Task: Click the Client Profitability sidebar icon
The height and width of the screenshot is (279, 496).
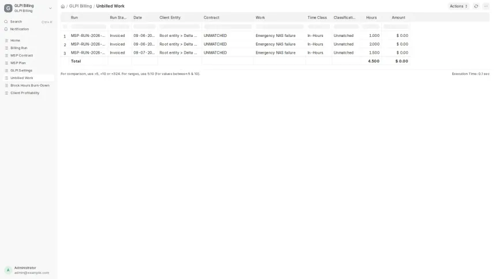Action: pyautogui.click(x=6, y=93)
